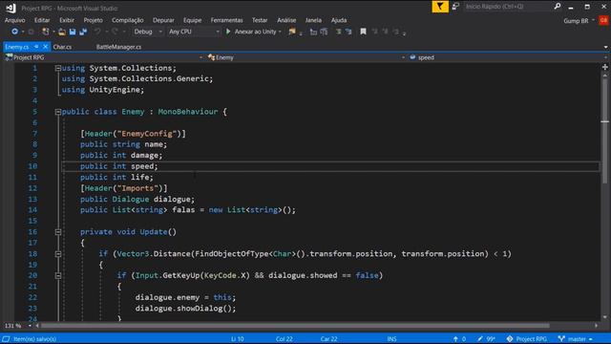Viewport: 611px width, 344px height.
Task: Click the INS indicator in status bar
Action: [391, 339]
